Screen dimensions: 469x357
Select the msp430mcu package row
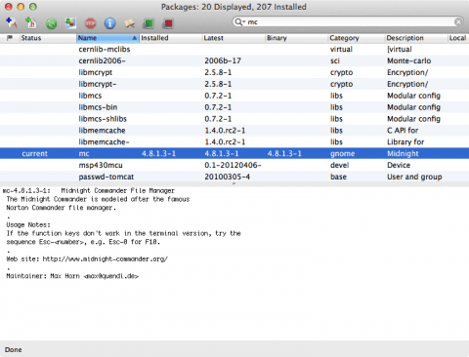(234, 165)
